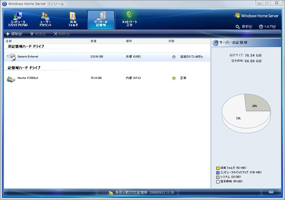Screen dimensions: 285x200
Task: Click the load-balanced storage status bar icon
Action: [111, 193]
